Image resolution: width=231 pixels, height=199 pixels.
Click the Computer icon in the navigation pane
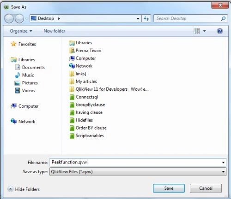point(13,106)
